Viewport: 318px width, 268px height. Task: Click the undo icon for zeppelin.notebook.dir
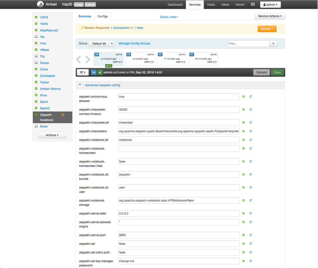(x=251, y=140)
